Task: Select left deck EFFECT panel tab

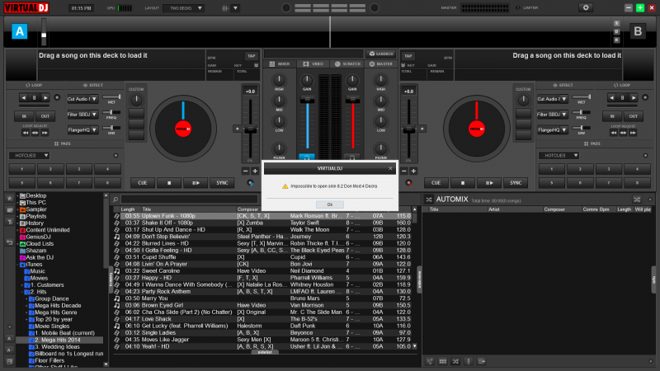Action: click(94, 85)
